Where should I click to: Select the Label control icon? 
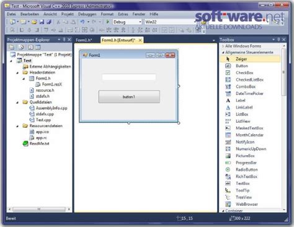click(x=228, y=100)
